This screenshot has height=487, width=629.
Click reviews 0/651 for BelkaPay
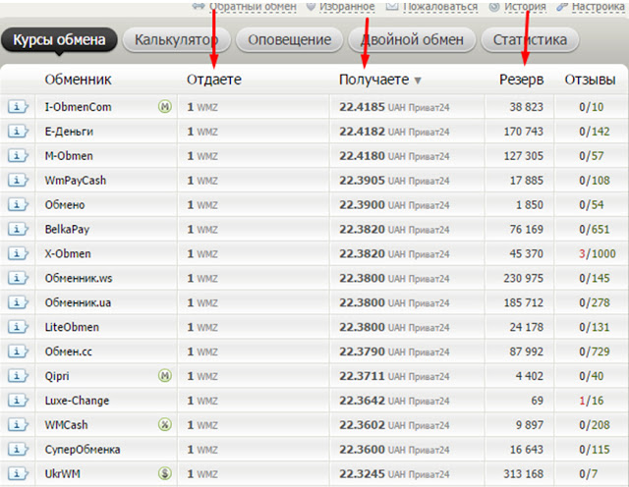[594, 230]
